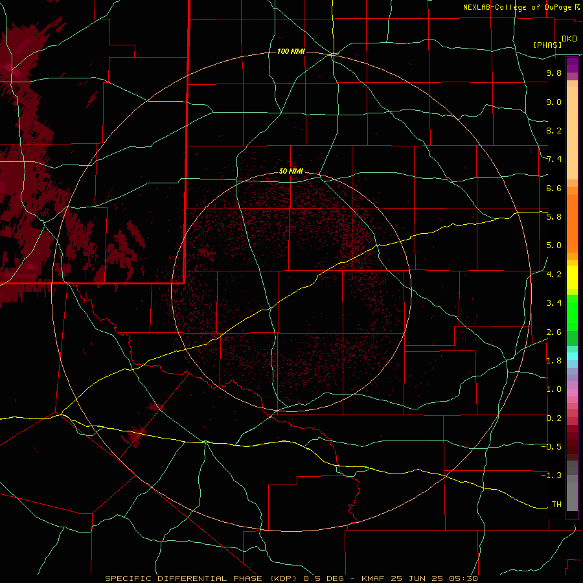Pick the yellow band of the color scale
583x583 pixels.
click(x=572, y=277)
